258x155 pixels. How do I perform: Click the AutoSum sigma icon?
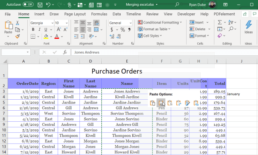(x=220, y=22)
